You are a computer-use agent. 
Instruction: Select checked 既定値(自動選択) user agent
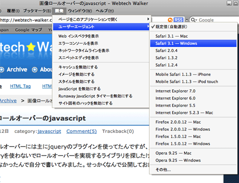click(193, 27)
